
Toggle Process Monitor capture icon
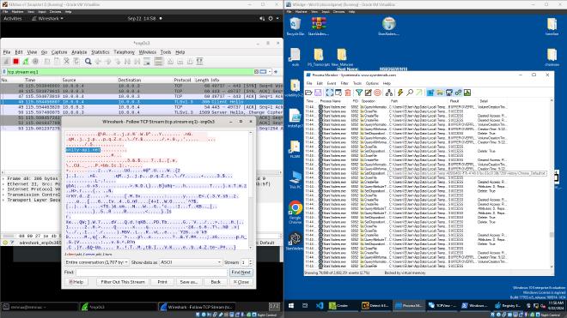coord(329,93)
